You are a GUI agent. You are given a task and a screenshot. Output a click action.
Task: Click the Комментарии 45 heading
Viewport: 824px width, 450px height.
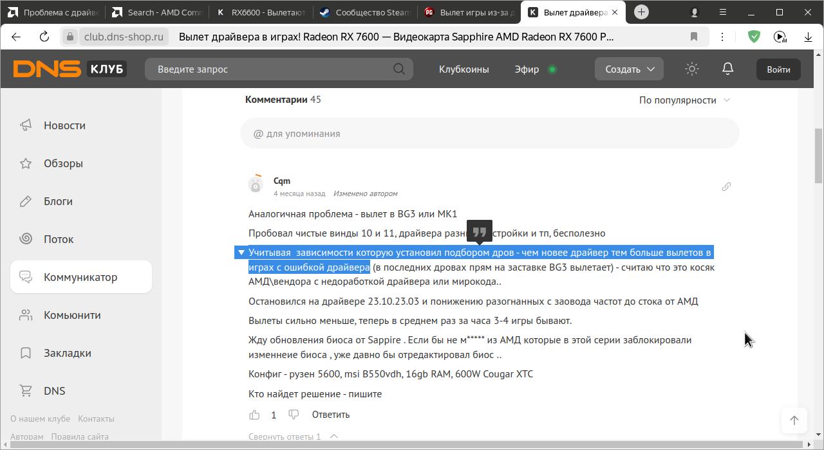click(x=283, y=100)
